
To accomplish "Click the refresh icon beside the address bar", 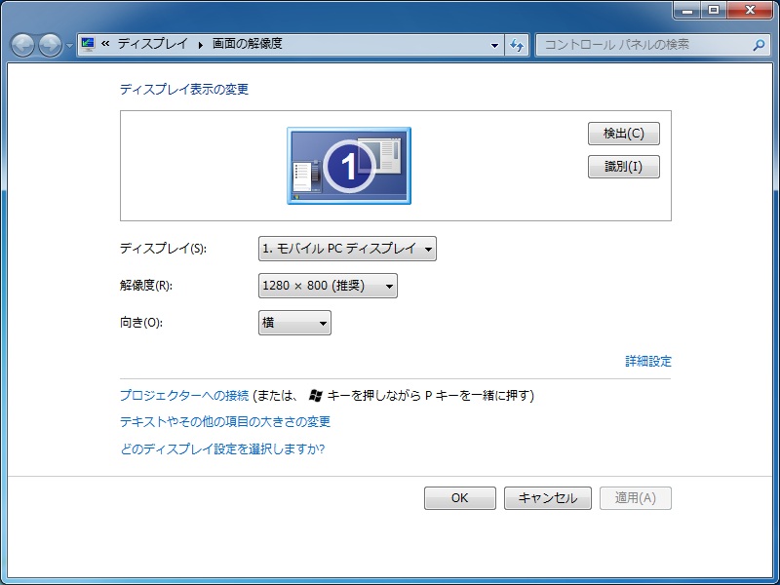I will 517,45.
